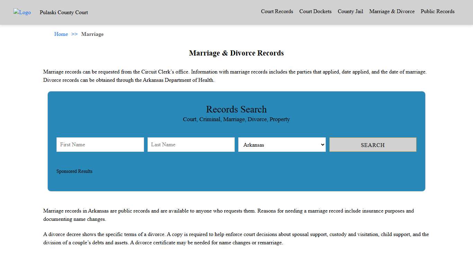Screen dimensions: 473x265
Task: Click the breadcrumb separator arrows
Action: click(x=74, y=34)
